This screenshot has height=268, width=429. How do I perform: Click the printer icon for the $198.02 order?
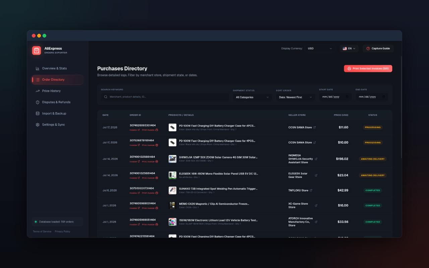click(157, 161)
